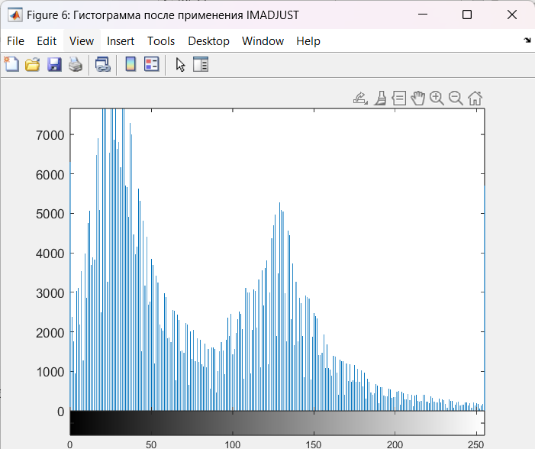The width and height of the screenshot is (535, 449).
Task: Insert a colorbar using the toolbar icon
Action: coord(131,64)
